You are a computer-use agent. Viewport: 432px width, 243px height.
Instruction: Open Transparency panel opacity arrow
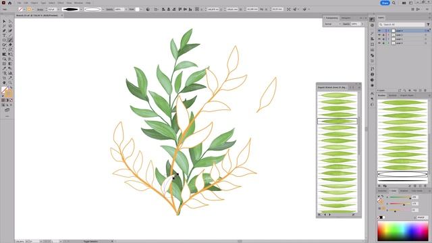[x=362, y=24]
